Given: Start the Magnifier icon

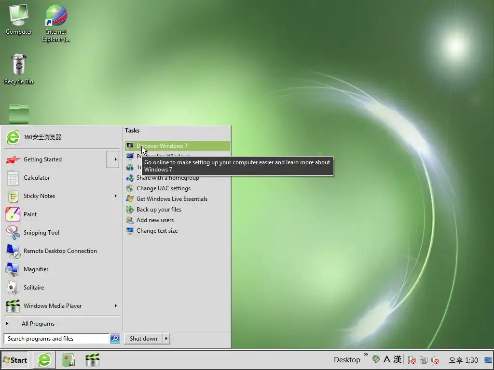Looking at the screenshot, I should [13, 269].
